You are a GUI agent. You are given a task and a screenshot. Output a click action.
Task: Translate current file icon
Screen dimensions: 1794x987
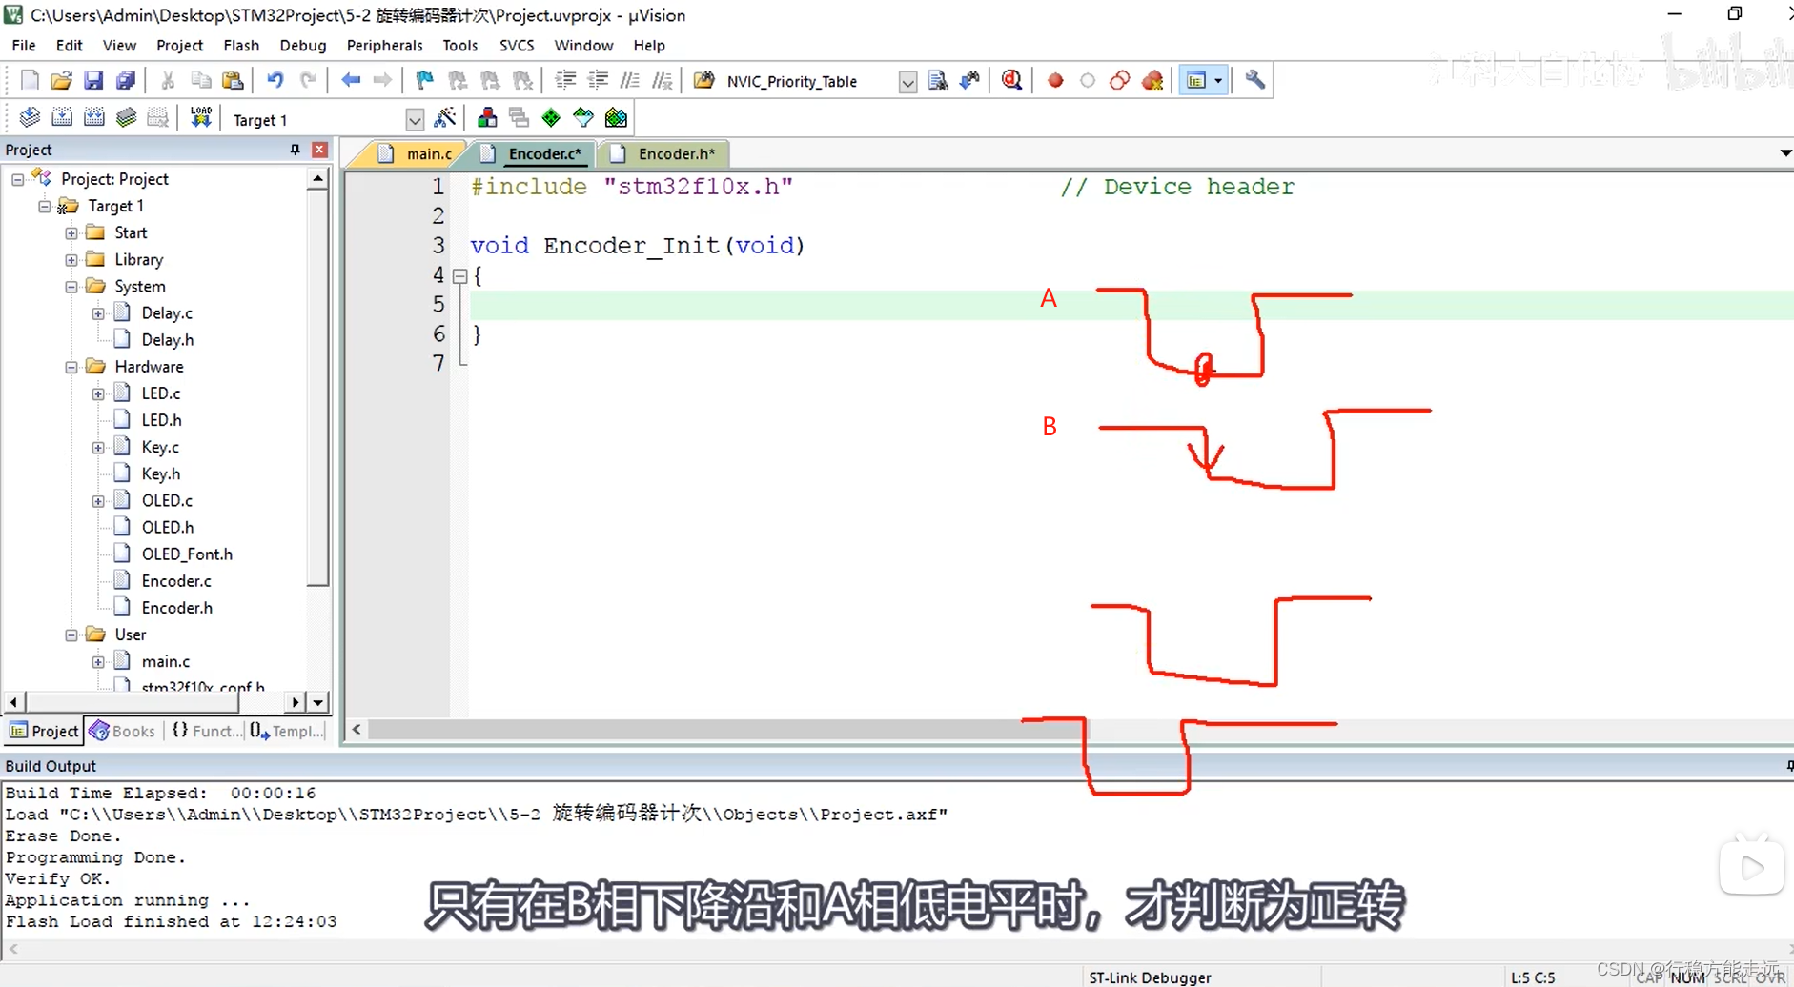point(30,118)
